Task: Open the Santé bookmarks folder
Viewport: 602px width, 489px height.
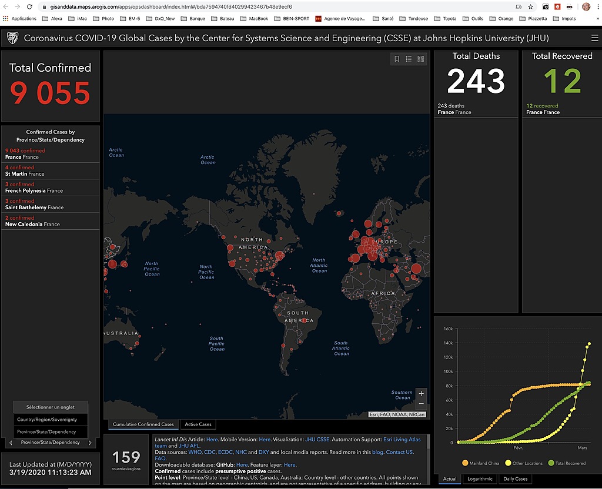Action: [383, 18]
